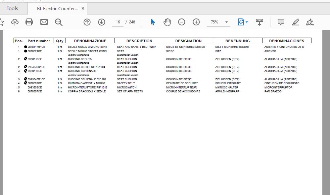The image size is (330, 195).
Task: Zoom in with the plus button
Action: click(196, 22)
